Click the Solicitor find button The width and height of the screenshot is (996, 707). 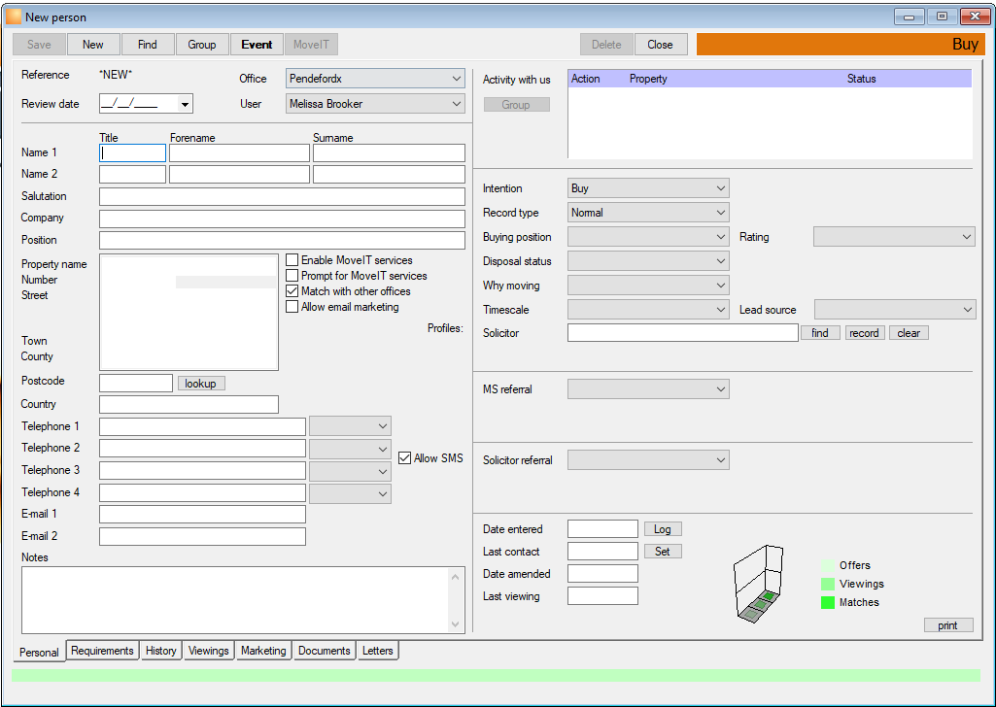(820, 333)
